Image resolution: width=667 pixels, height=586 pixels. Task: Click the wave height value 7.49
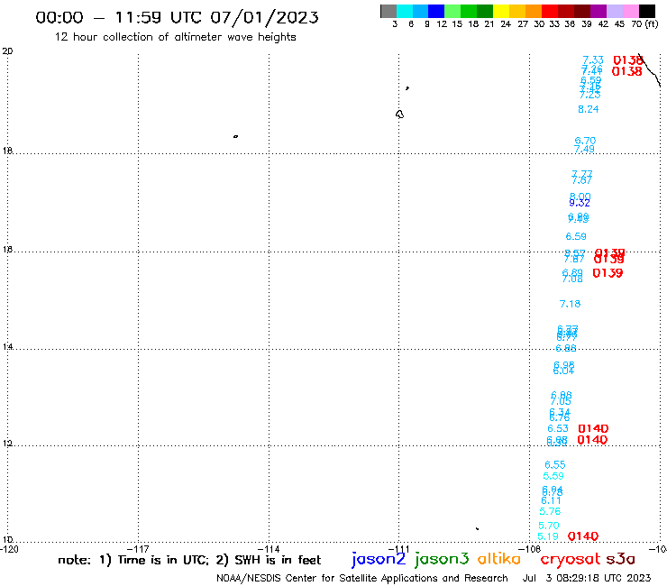click(584, 149)
